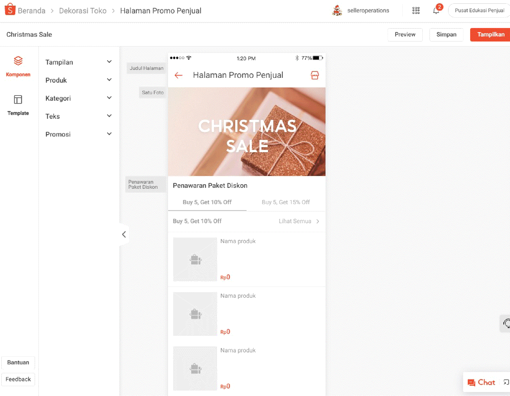Open the notifications bell
This screenshot has height=396, width=510.
click(436, 11)
